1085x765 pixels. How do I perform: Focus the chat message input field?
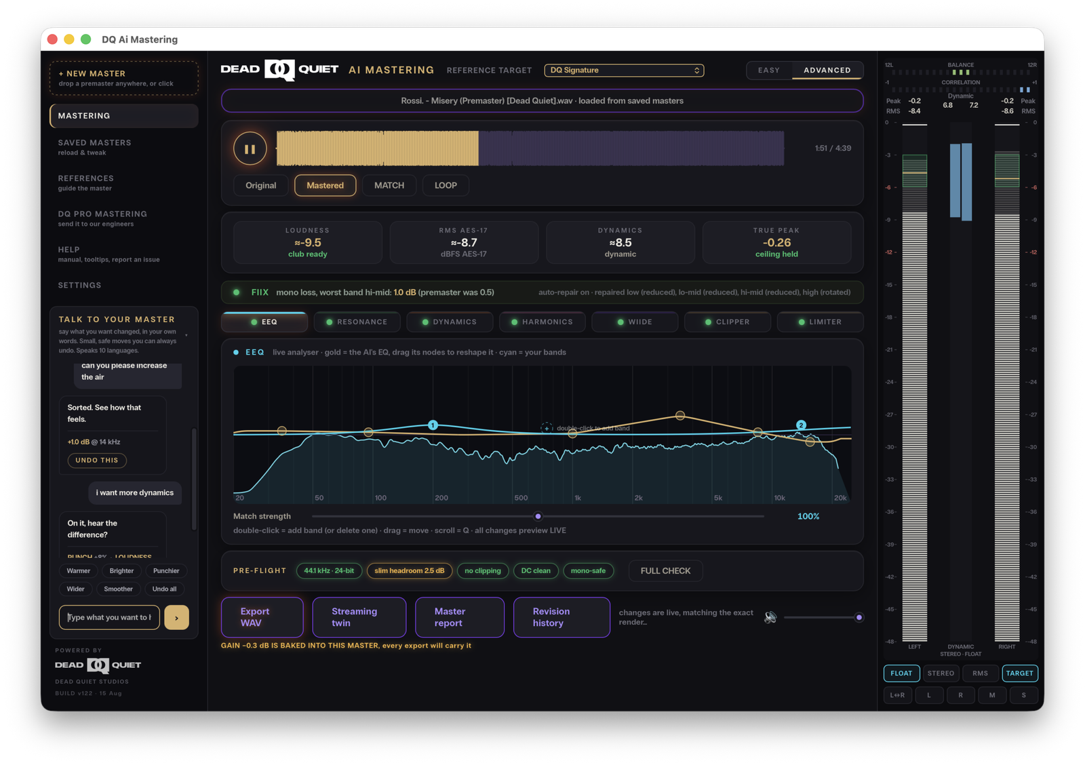point(109,617)
